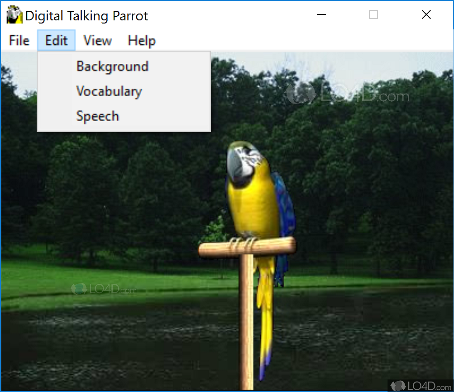454x392 pixels.
Task: Open the File menu
Action: (x=19, y=41)
